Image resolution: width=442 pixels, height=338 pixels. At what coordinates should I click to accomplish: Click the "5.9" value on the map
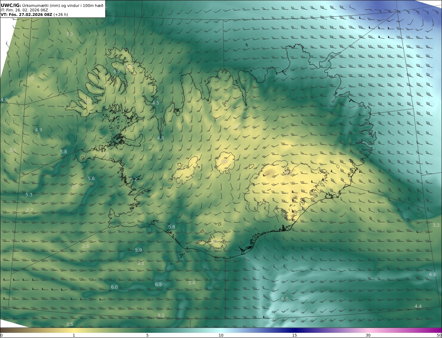[138, 250]
